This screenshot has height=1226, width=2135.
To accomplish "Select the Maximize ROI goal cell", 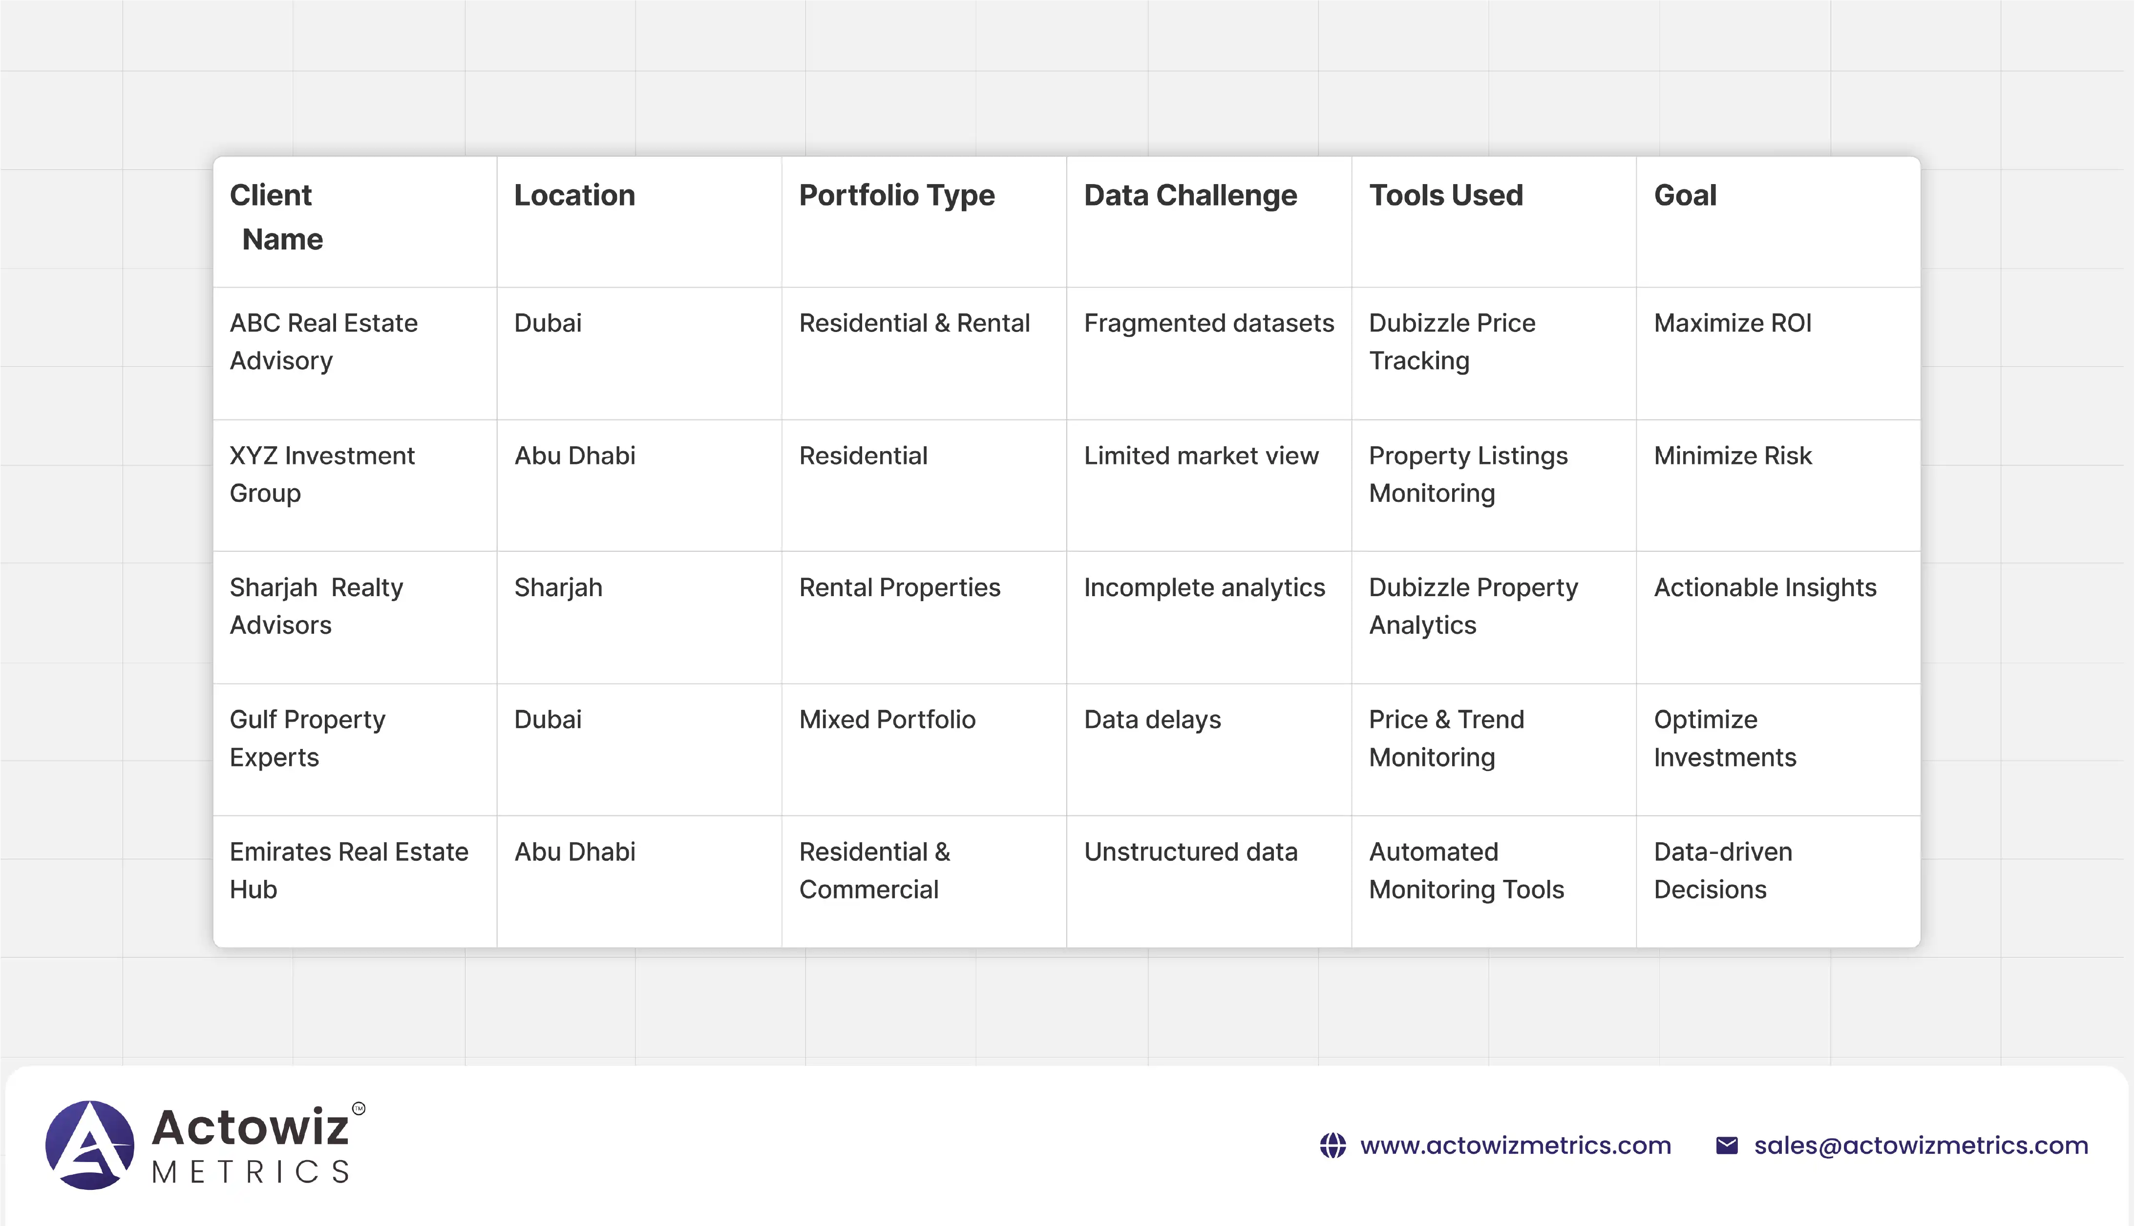I will click(x=1733, y=323).
